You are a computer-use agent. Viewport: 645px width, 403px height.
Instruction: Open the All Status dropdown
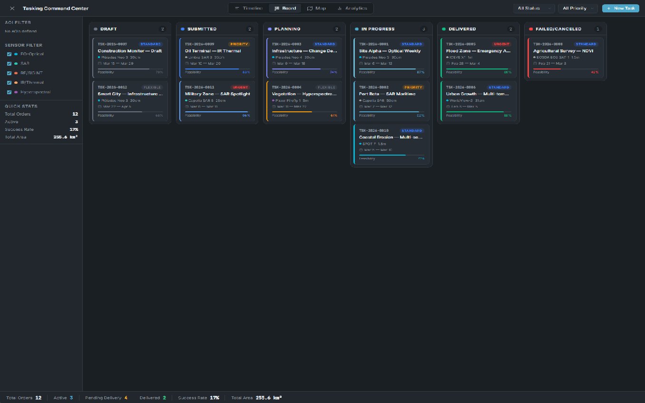click(533, 8)
